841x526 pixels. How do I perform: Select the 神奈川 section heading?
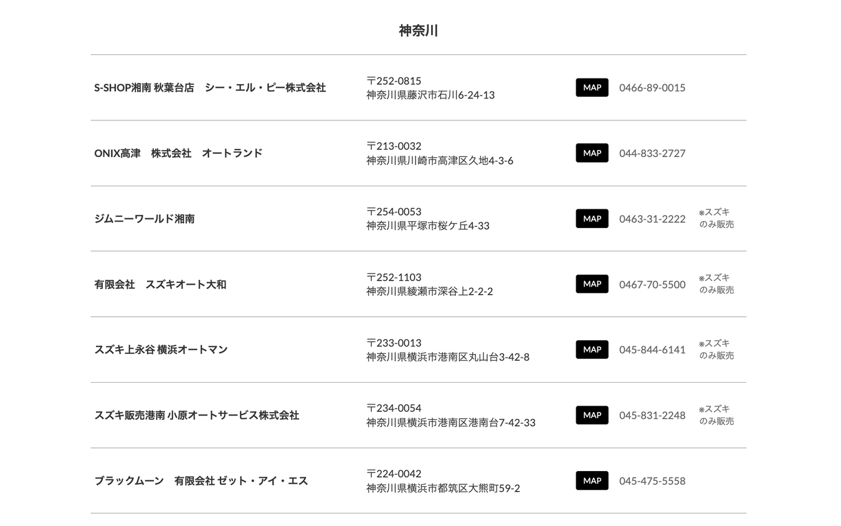tap(419, 31)
